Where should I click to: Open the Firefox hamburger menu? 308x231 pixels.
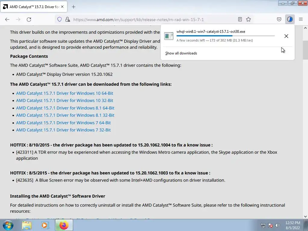(301, 19)
